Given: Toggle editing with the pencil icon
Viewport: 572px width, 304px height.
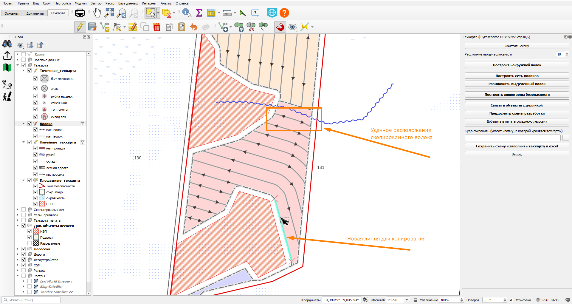Looking at the screenshot, I should pyautogui.click(x=80, y=27).
